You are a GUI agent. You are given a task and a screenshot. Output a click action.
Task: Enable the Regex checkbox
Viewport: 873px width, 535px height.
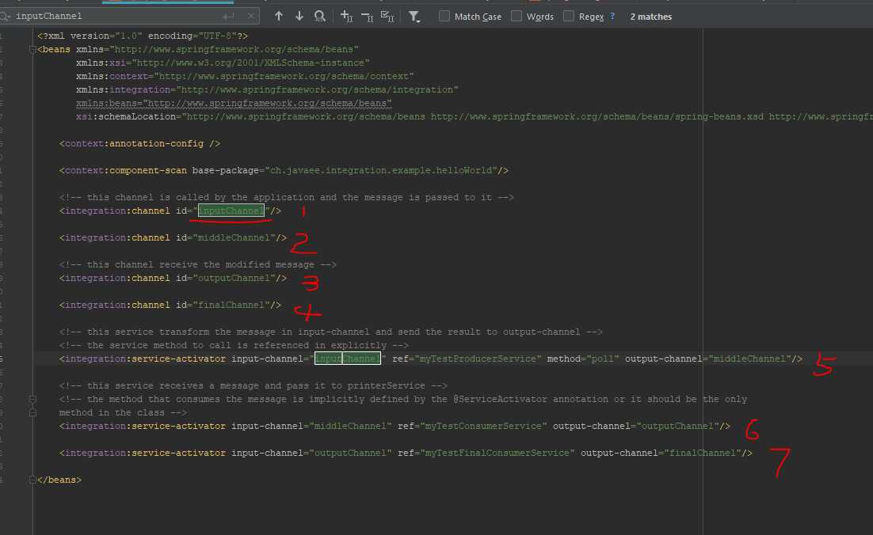coord(569,16)
